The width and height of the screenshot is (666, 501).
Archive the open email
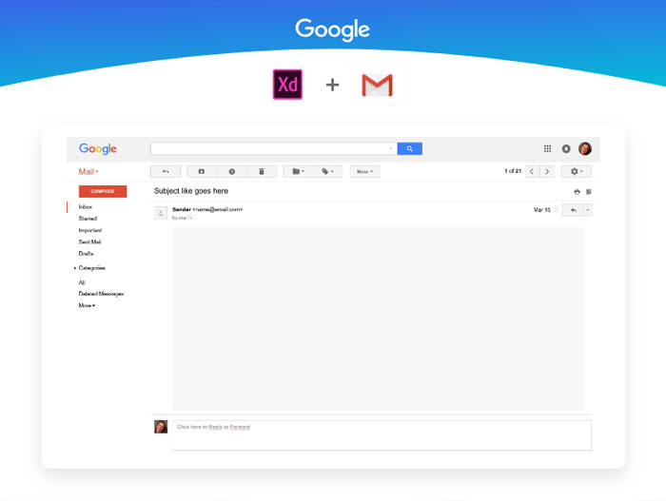click(x=202, y=171)
